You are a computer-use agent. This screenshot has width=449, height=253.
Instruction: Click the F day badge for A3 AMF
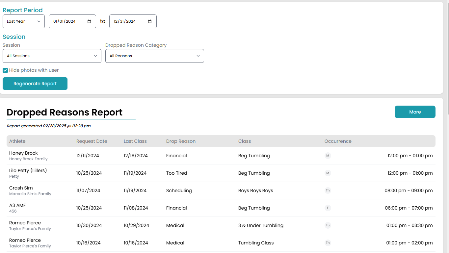click(328, 208)
